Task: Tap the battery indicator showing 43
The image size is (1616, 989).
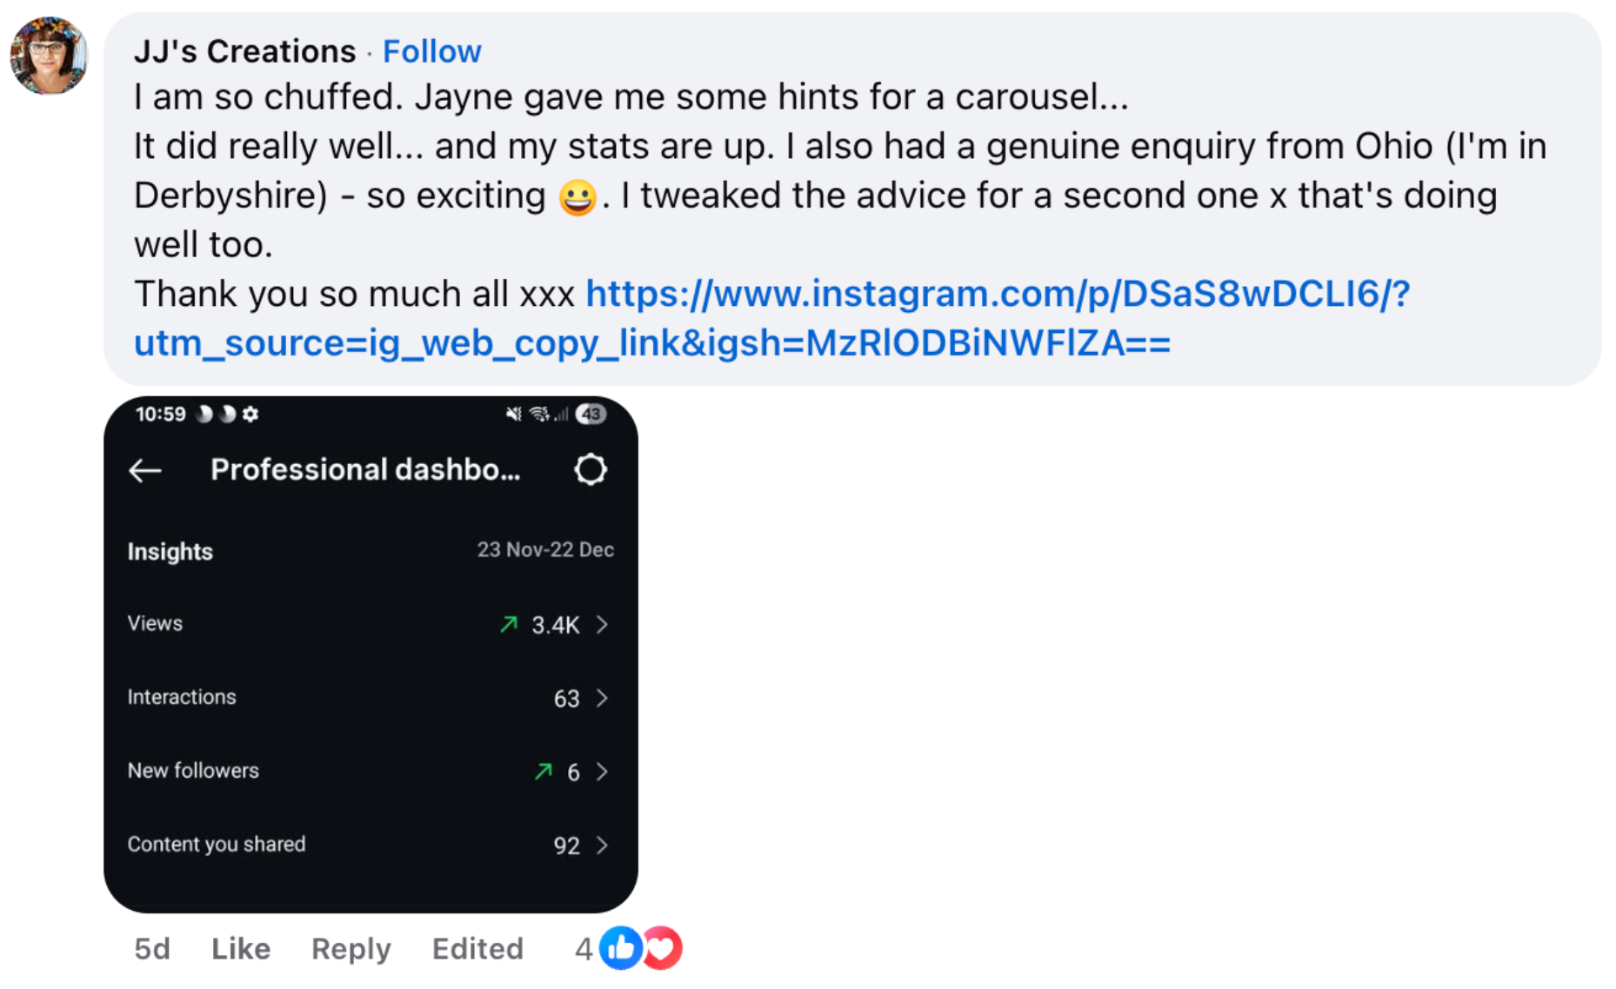Action: (591, 415)
